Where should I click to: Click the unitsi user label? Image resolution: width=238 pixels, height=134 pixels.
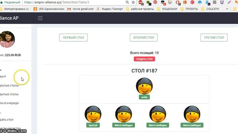pos(144,97)
